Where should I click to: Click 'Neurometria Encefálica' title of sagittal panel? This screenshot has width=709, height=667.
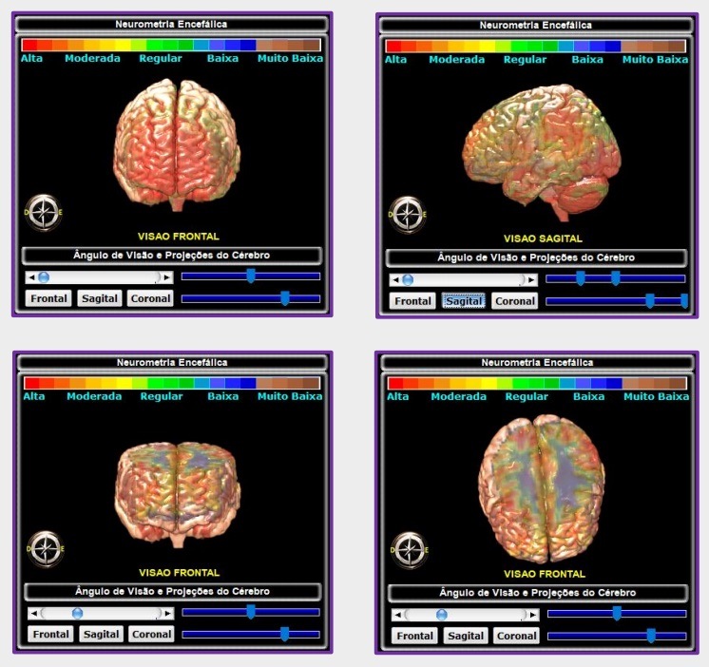tap(535, 26)
